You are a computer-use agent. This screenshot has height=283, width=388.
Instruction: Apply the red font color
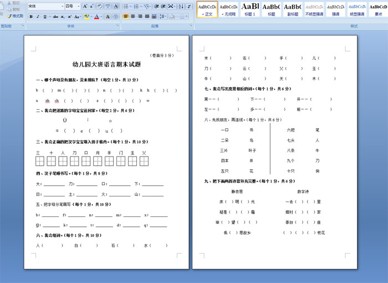pyautogui.click(x=96, y=17)
